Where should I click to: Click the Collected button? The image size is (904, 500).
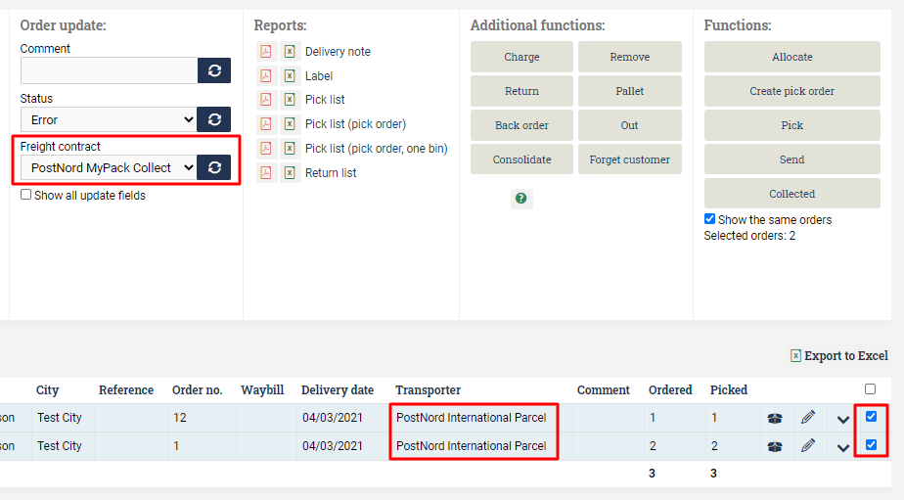pyautogui.click(x=792, y=194)
